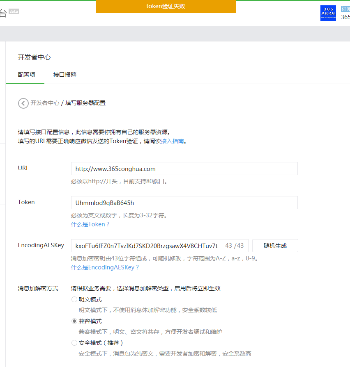Click the 消息加密密钥由43位字符组成 hint

pos(165,258)
